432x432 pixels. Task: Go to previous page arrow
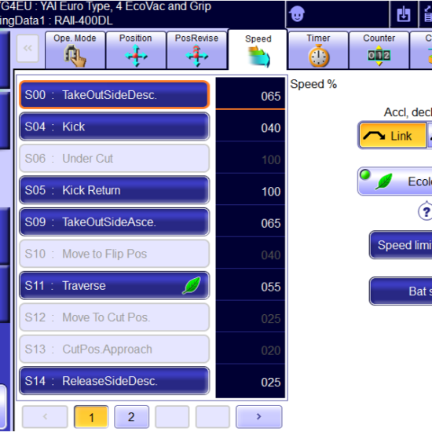(x=45, y=416)
